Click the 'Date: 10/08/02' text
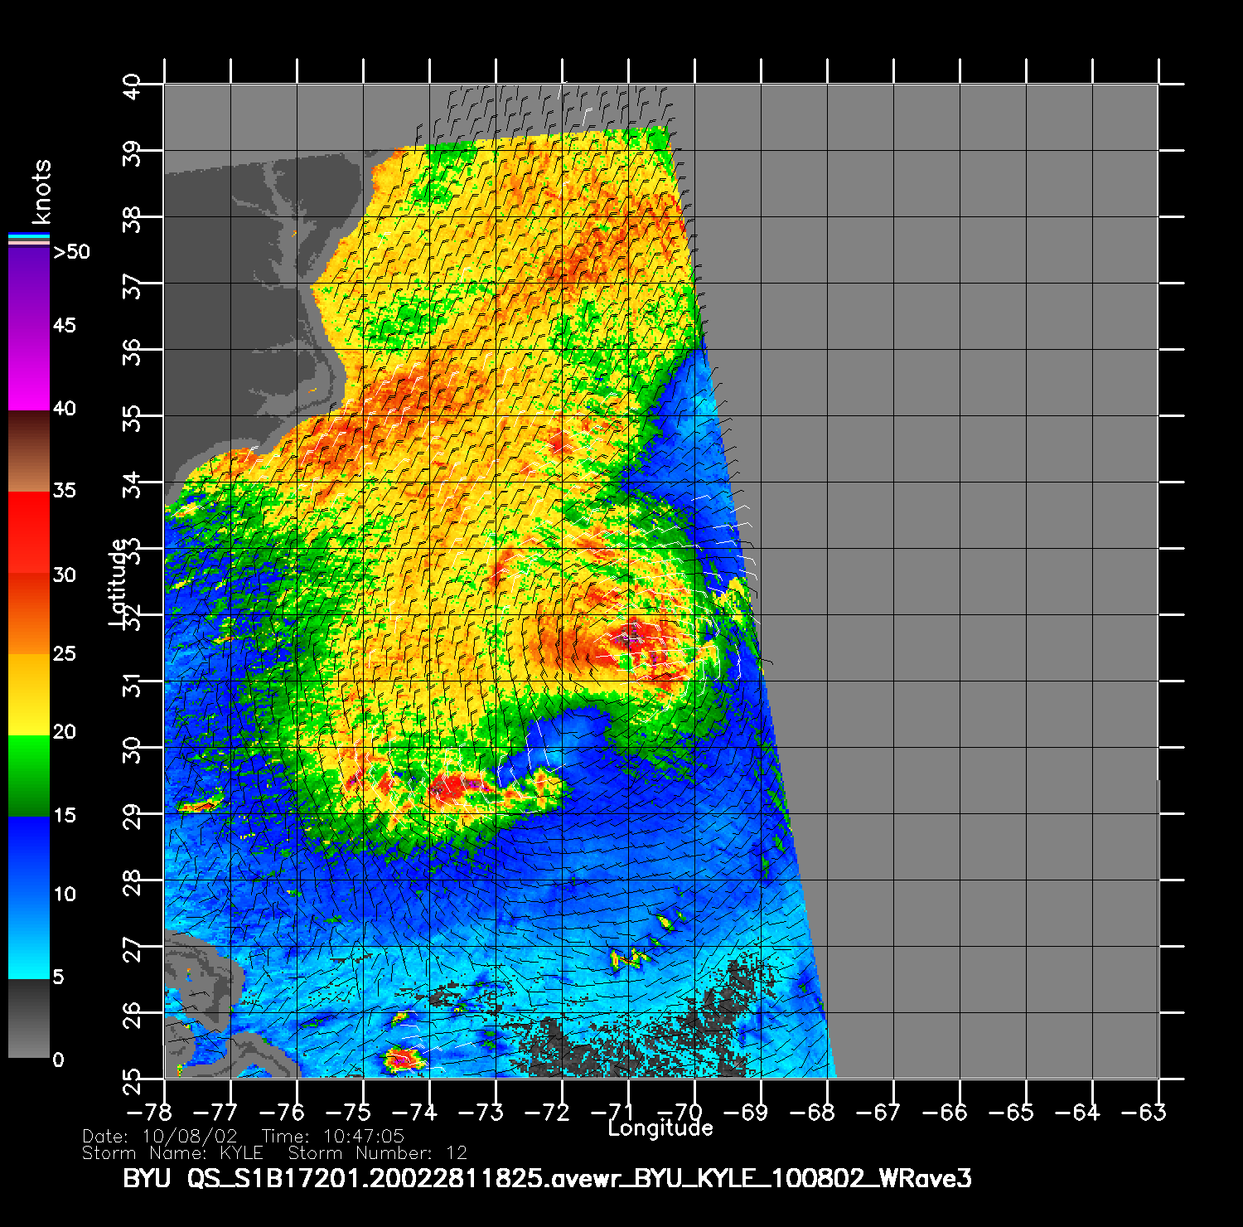This screenshot has height=1227, width=1243. point(160,1137)
